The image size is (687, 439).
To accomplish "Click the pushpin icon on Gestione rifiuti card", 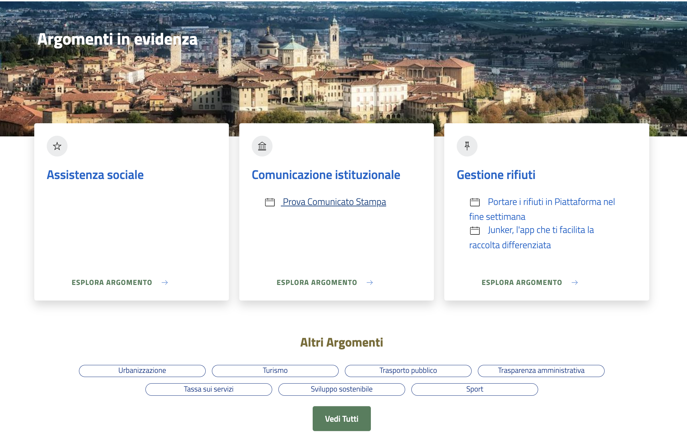I will coord(467,146).
